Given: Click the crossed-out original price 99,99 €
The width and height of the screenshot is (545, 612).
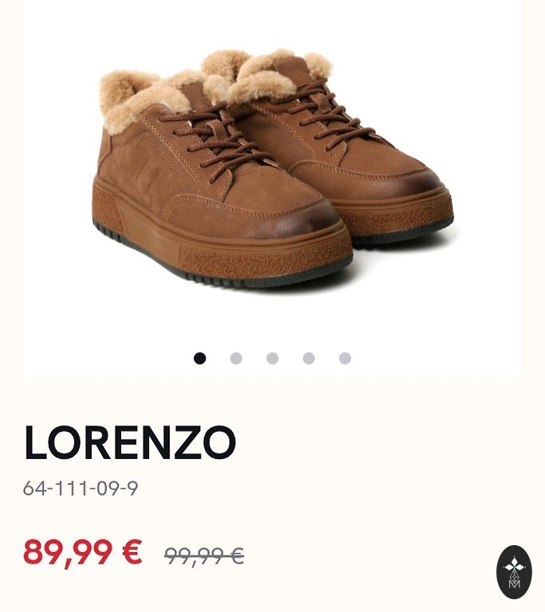Looking at the screenshot, I should tap(204, 555).
